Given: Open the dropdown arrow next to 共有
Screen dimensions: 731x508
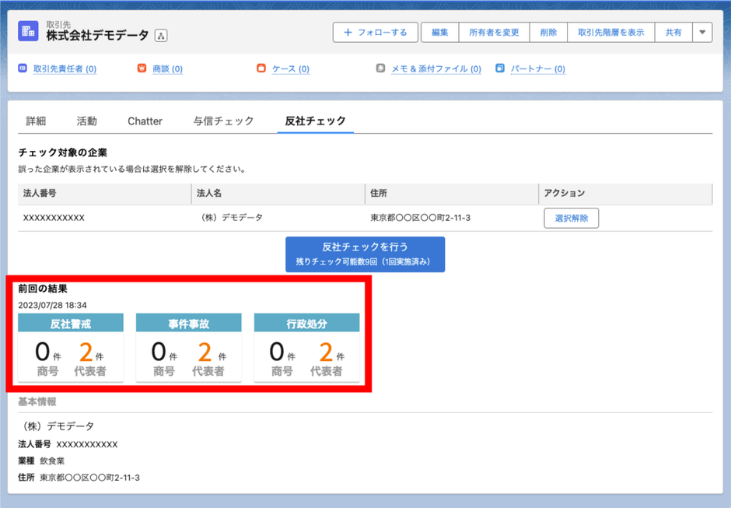Looking at the screenshot, I should 703,32.
